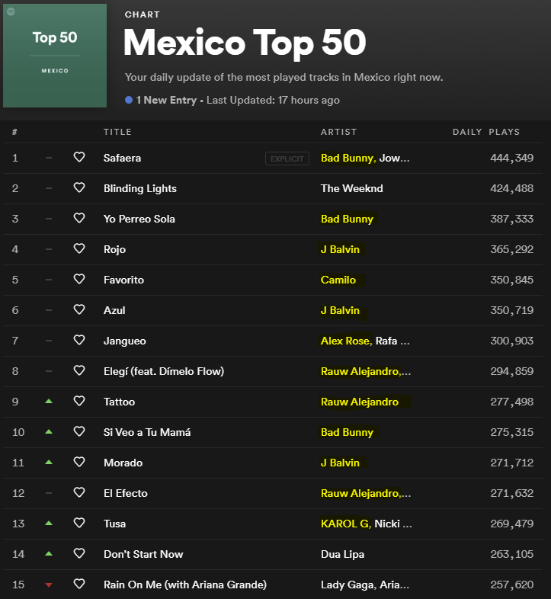
Task: Open the Top 50 Mexico cover thumbnail
Action: click(x=55, y=56)
